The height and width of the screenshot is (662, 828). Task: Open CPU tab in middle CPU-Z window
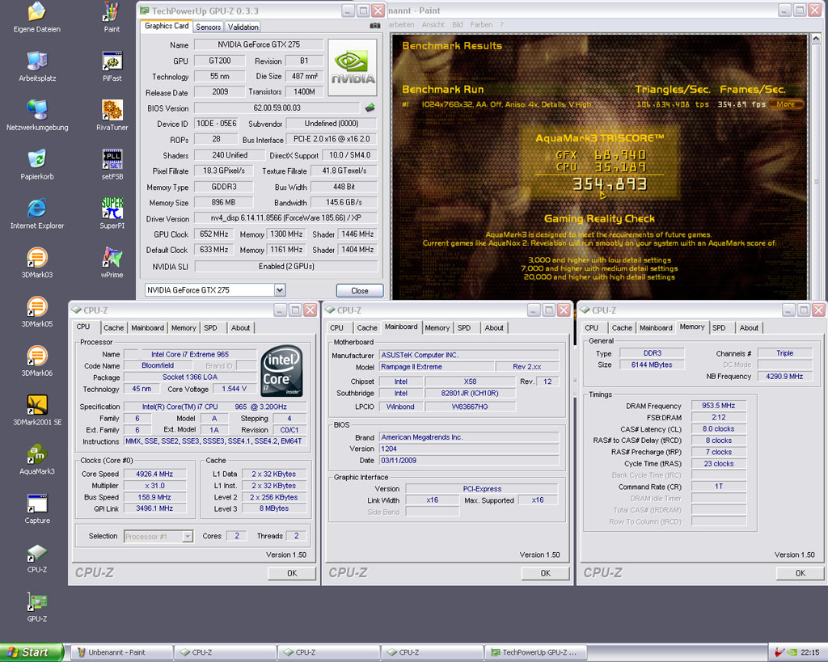(x=336, y=328)
